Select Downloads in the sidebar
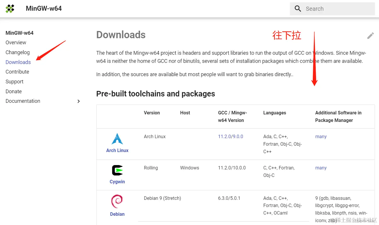 [18, 62]
